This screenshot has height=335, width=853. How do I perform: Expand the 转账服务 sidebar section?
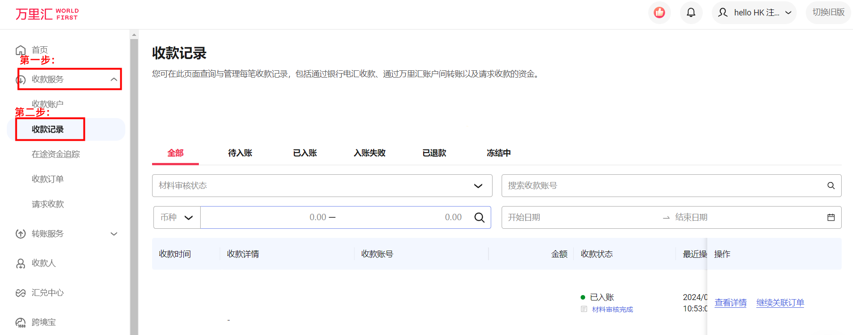point(113,234)
